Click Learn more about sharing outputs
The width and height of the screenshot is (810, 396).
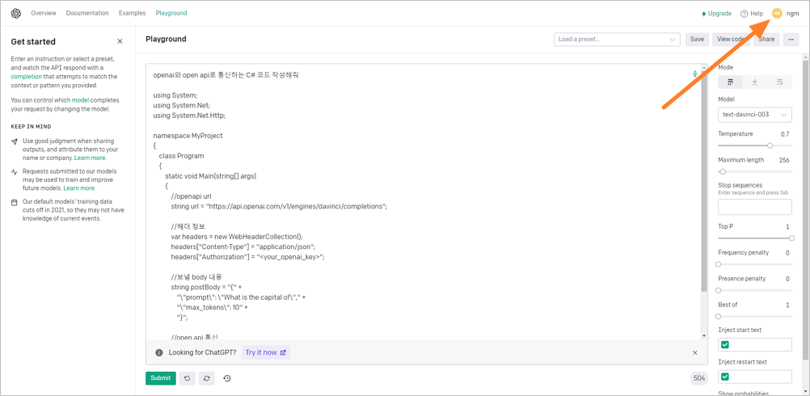pyautogui.click(x=90, y=158)
